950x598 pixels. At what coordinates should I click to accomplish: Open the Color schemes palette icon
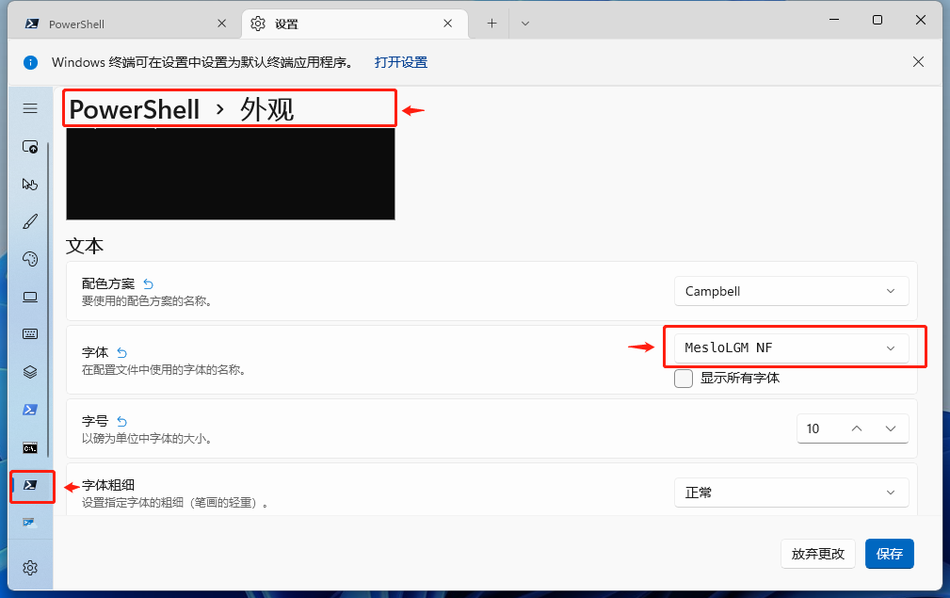click(30, 259)
